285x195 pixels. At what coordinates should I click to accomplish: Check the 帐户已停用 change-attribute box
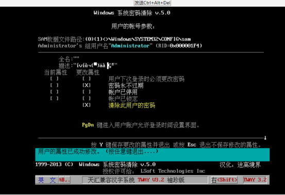tap(87, 92)
